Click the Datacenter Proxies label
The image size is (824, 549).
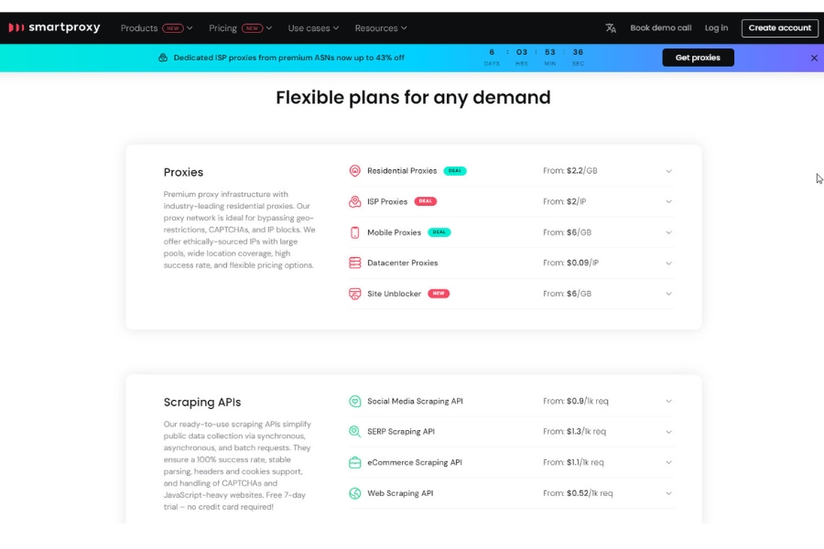pos(403,263)
